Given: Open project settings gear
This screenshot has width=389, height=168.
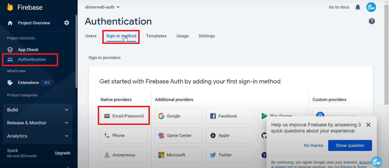Looking at the screenshot, I should (x=66, y=23).
